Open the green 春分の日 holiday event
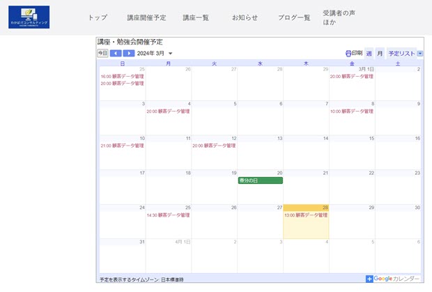This screenshot has width=432, height=292. pos(260,180)
